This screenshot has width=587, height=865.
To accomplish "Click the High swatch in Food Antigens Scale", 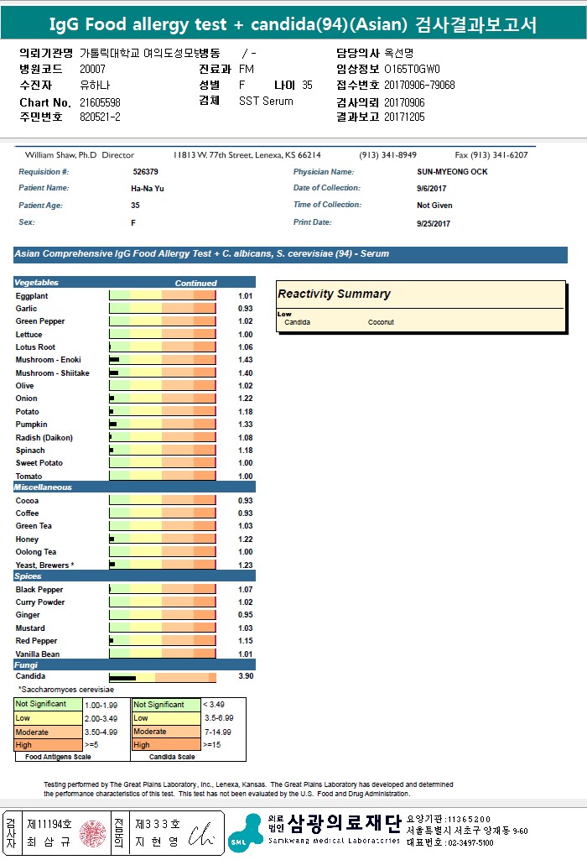I will pyautogui.click(x=48, y=744).
